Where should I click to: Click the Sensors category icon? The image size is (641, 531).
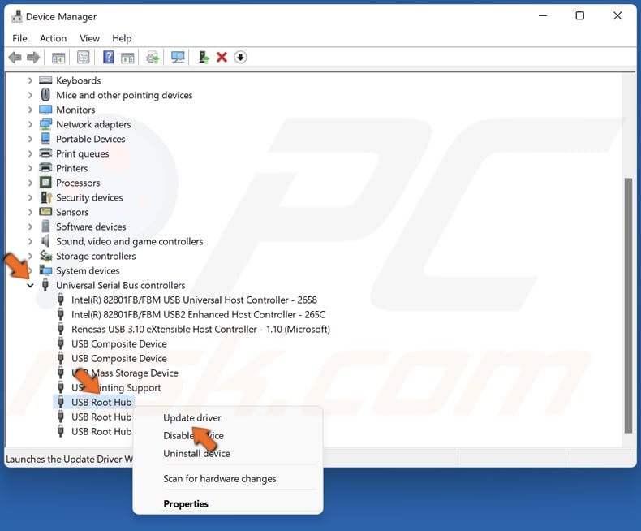(x=45, y=212)
